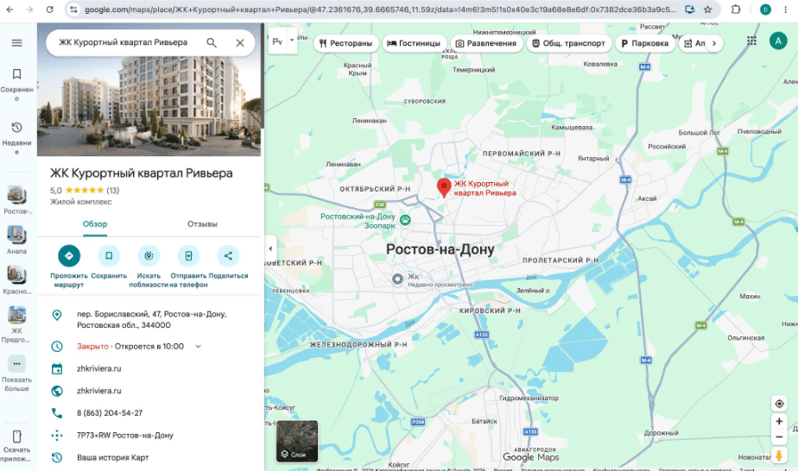Open the Google apps grid

tap(751, 41)
